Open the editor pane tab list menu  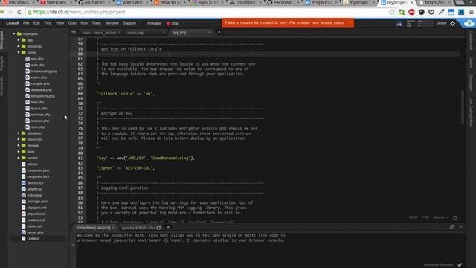click(74, 32)
